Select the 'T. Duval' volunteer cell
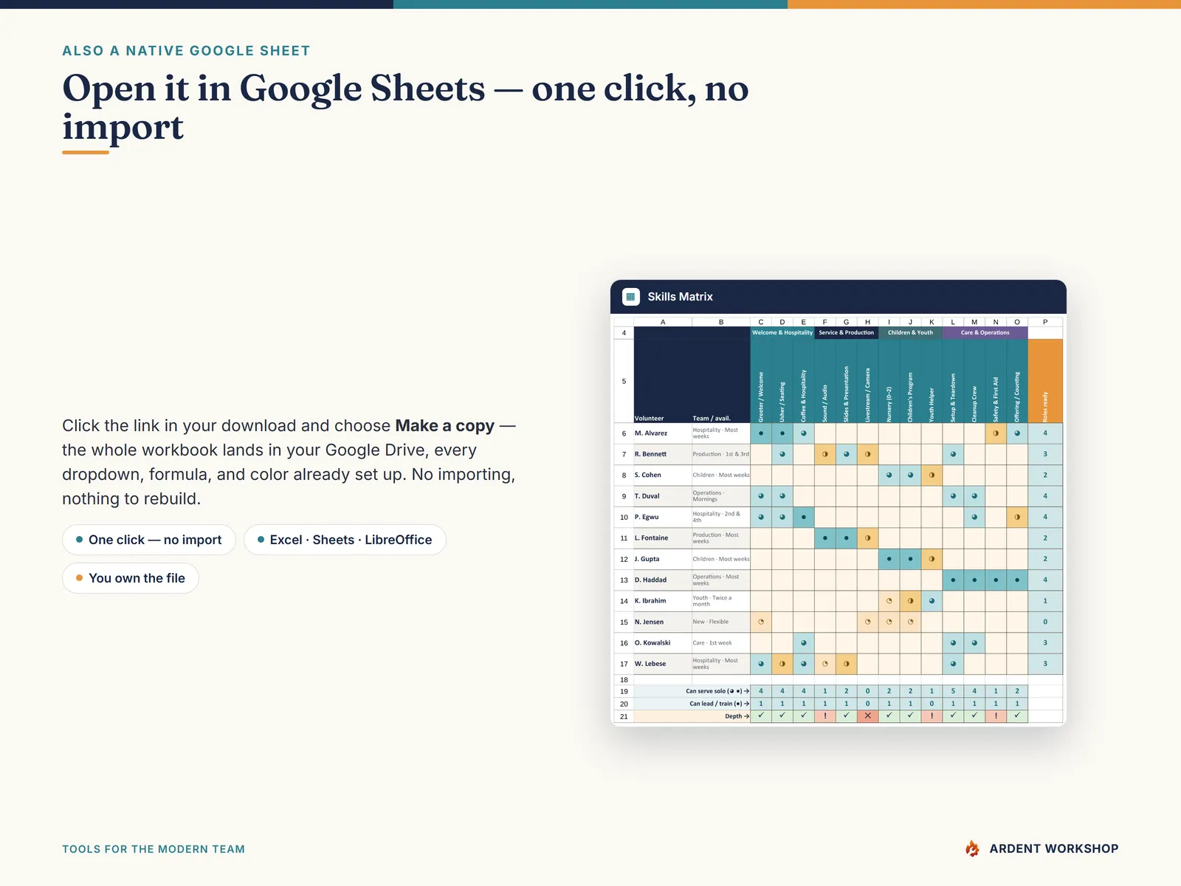This screenshot has height=886, width=1181. coord(663,496)
